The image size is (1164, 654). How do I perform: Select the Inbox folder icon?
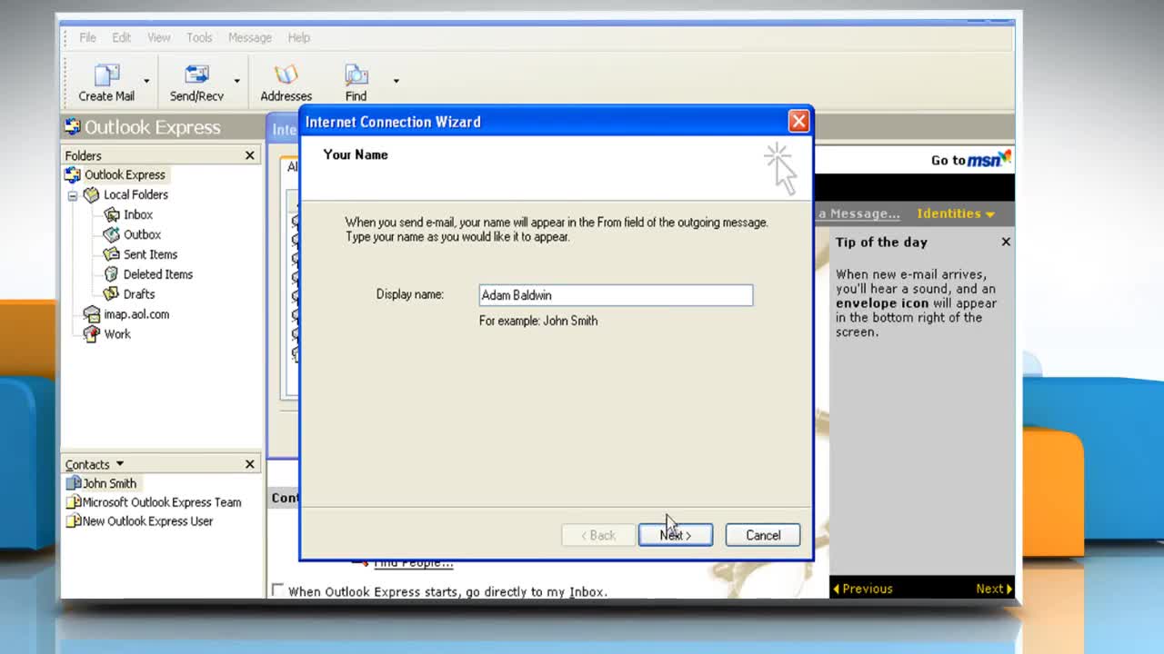click(x=111, y=214)
